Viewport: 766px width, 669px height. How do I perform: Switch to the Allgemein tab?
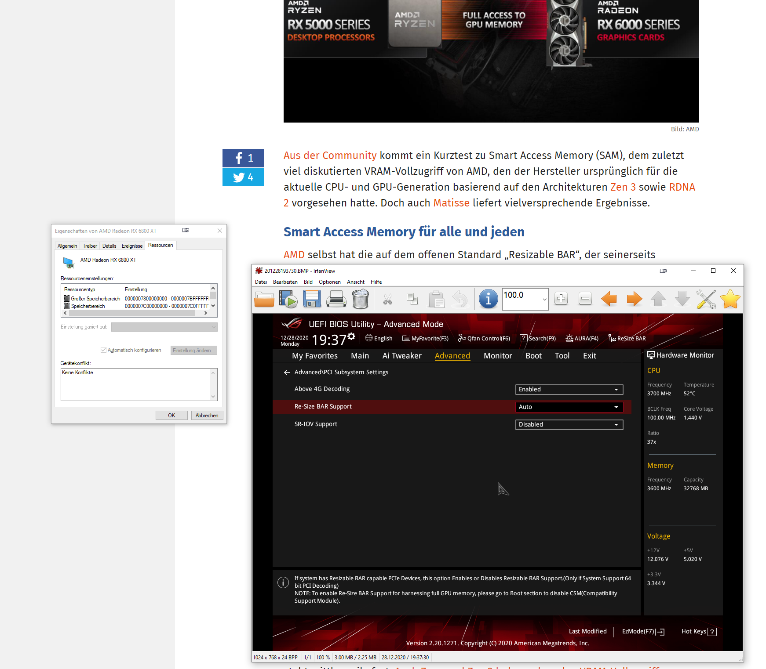tap(67, 246)
